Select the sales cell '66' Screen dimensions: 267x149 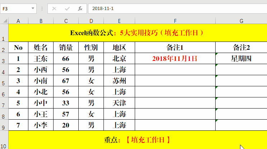point(66,58)
